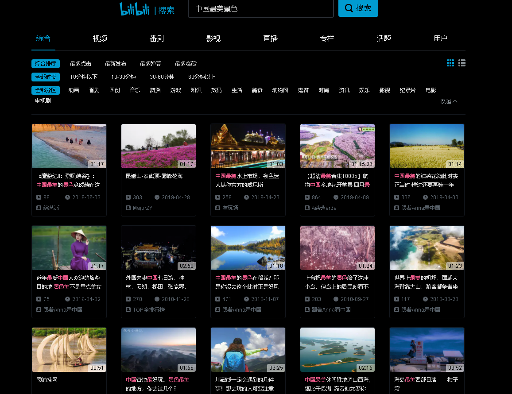Viewport: 512px width, 394px height.
Task: Click play count icon next to 864
Action: [307, 197]
